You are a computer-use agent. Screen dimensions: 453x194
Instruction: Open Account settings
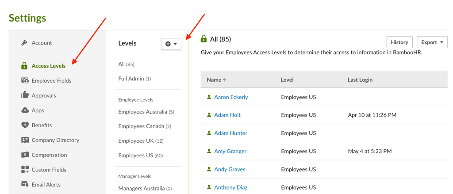(x=42, y=43)
